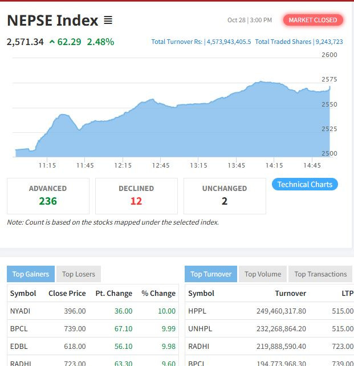Screen dimensions: 354x366
Task: Switch to the Top Volume tab
Action: click(x=263, y=274)
